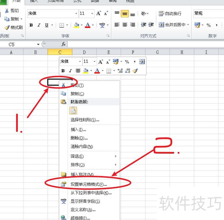Expand 筛选(E) submenu
Image resolution: width=224 pixels, height=220 pixels.
click(89, 156)
